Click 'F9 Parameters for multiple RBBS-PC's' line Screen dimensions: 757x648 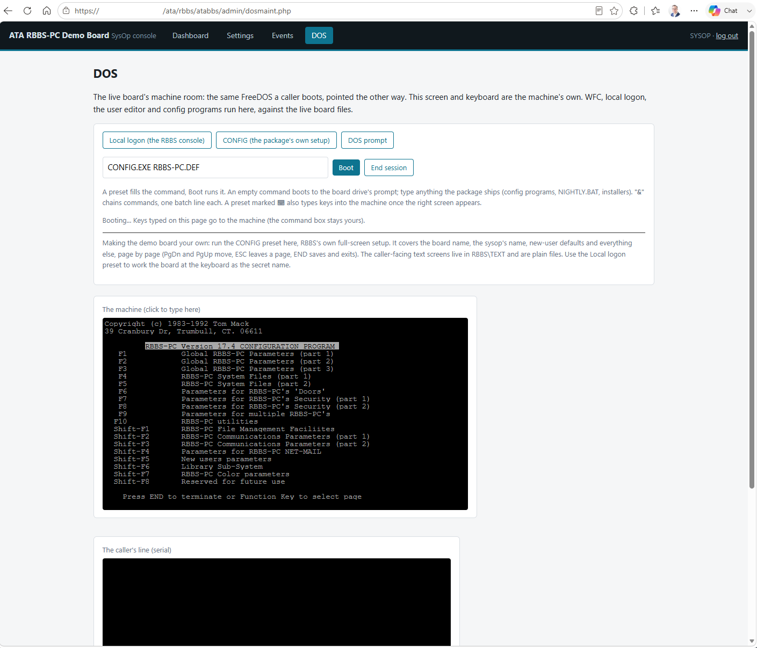click(225, 414)
